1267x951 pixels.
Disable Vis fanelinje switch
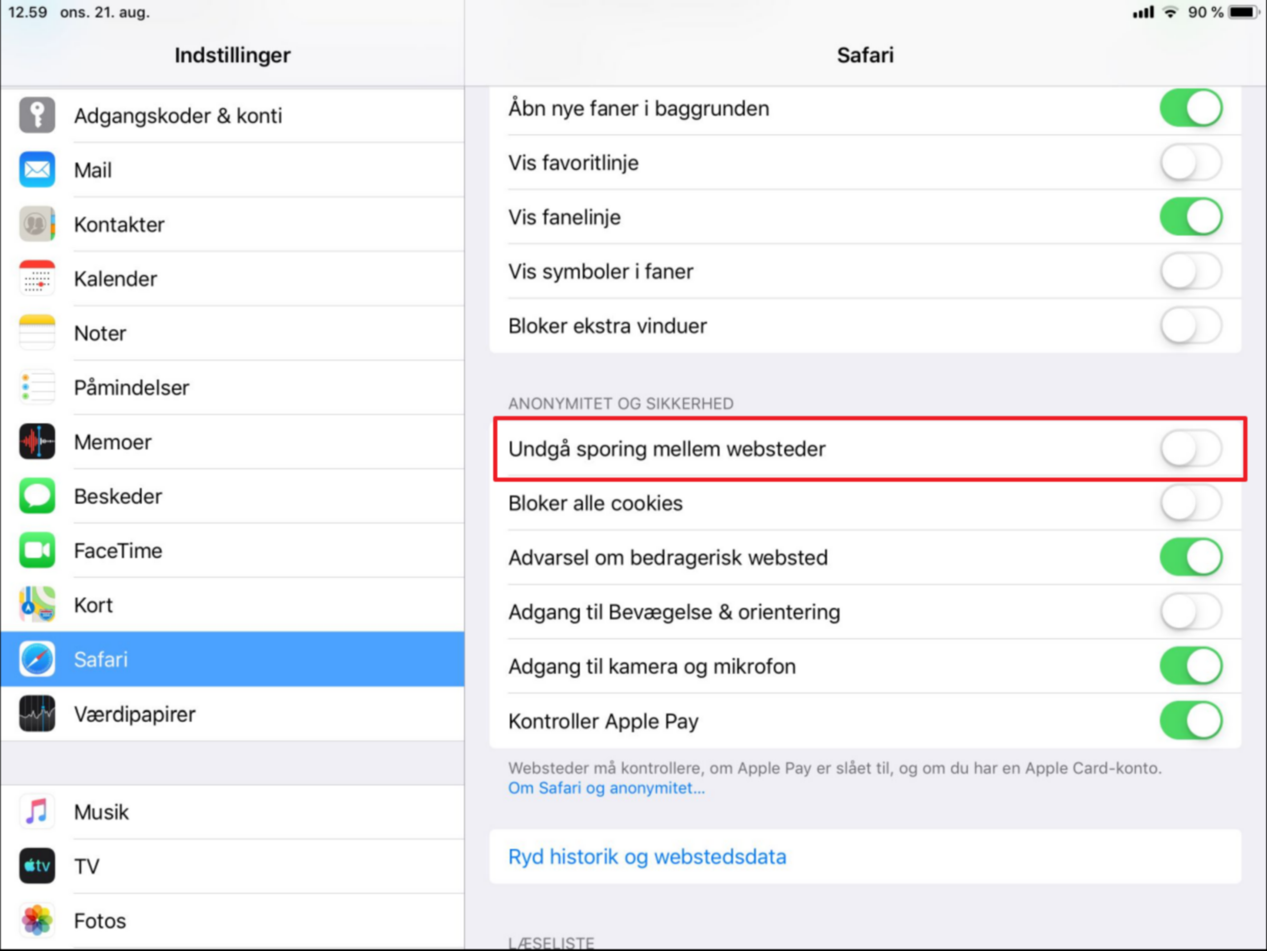[1191, 217]
